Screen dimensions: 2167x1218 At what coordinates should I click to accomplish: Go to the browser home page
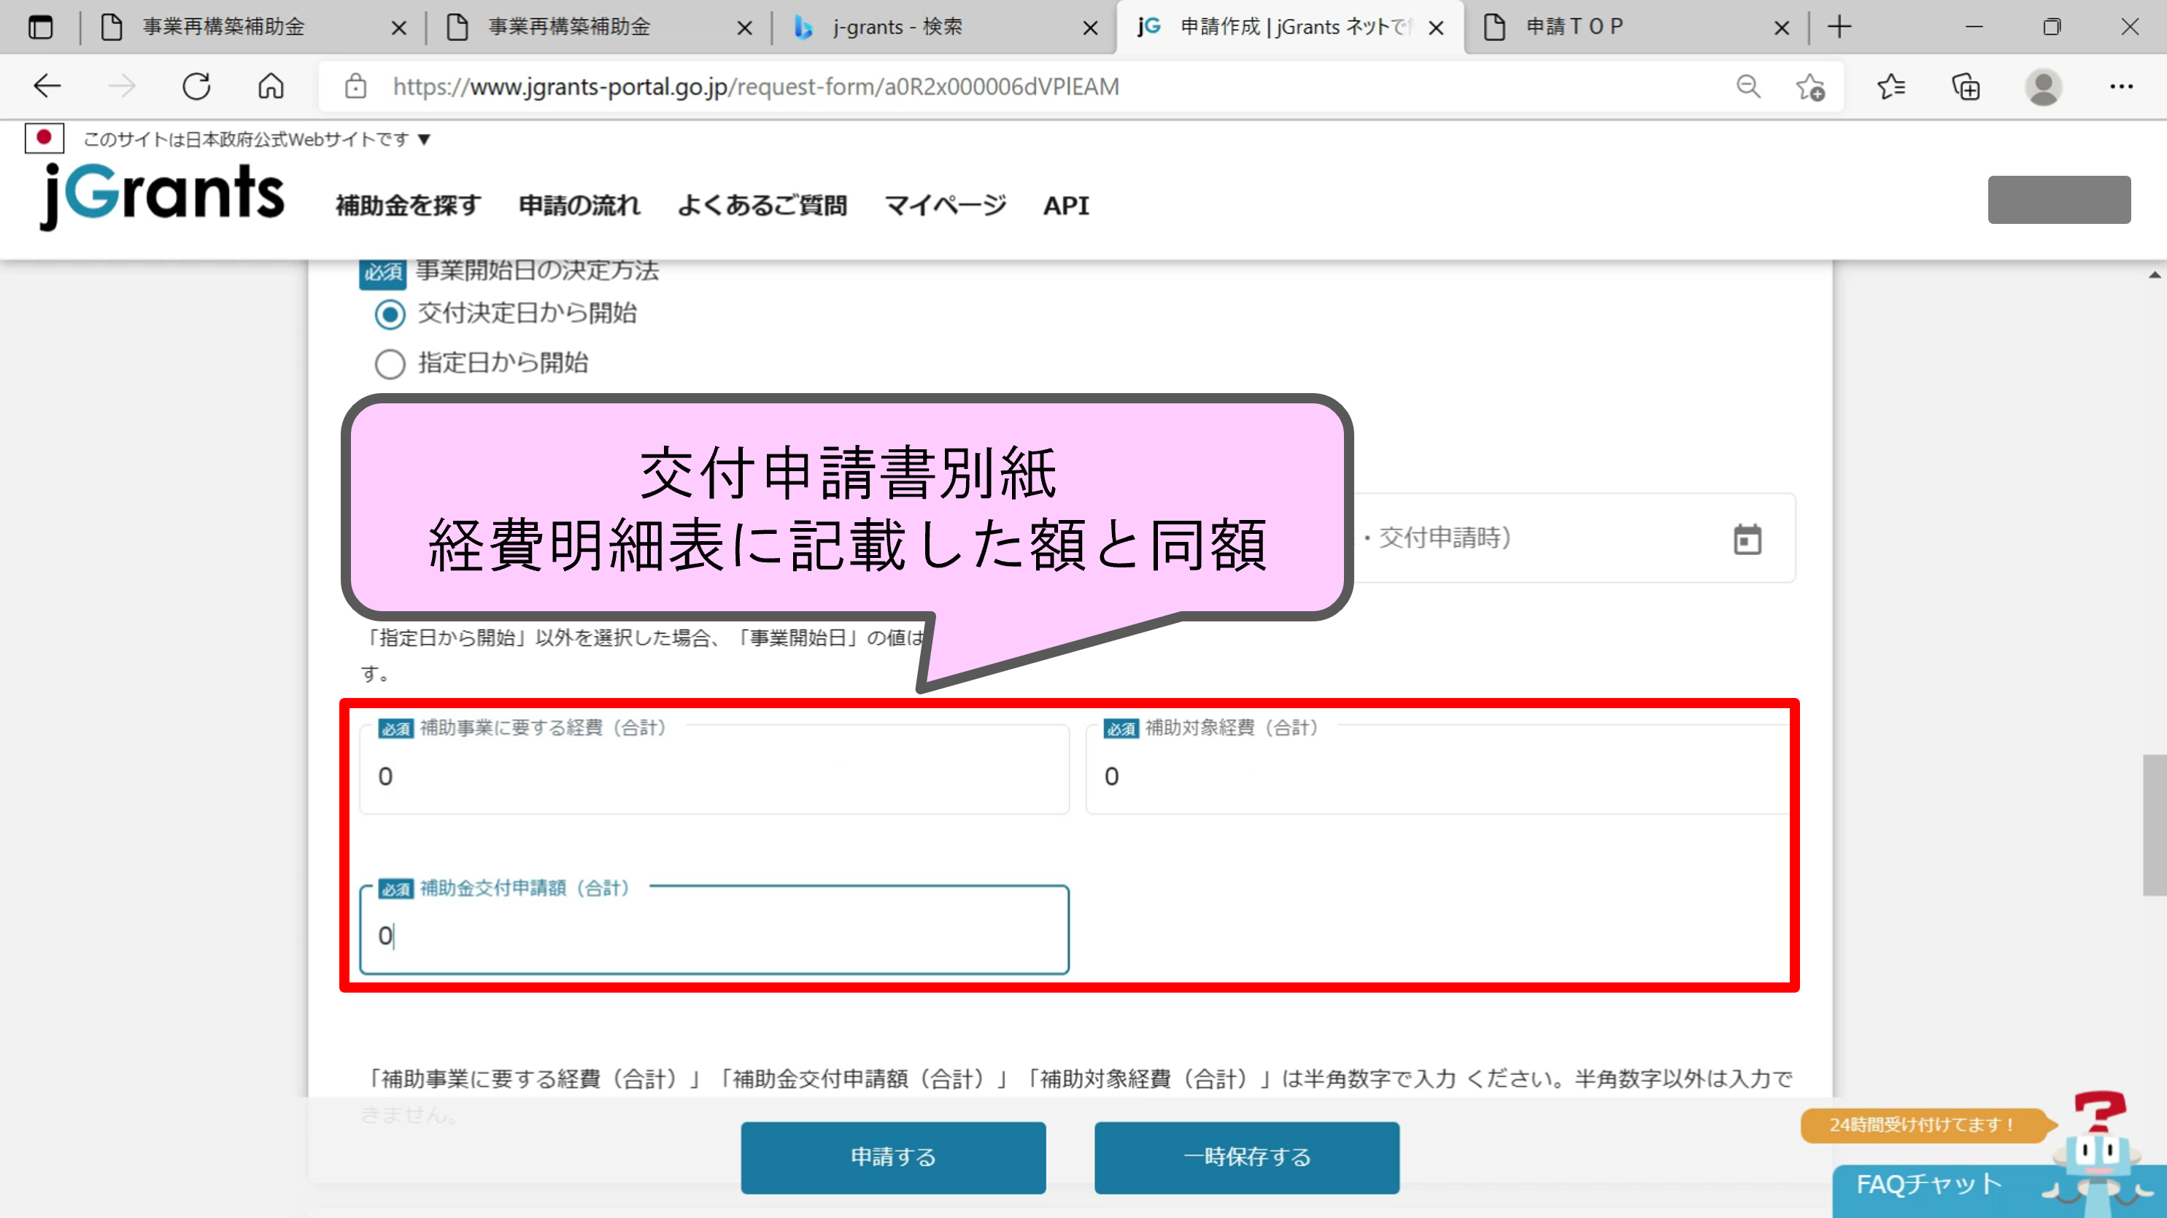click(x=271, y=86)
